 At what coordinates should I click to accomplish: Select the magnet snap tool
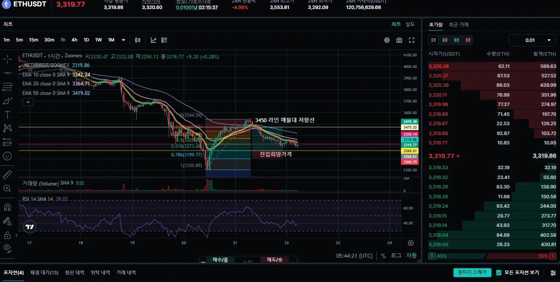[7, 207]
